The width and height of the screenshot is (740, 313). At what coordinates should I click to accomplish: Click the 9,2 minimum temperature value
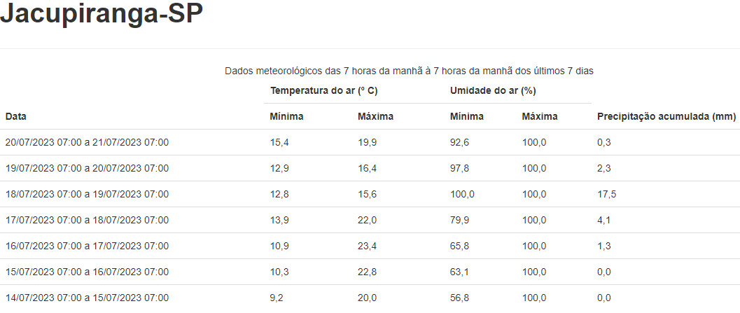click(x=277, y=298)
